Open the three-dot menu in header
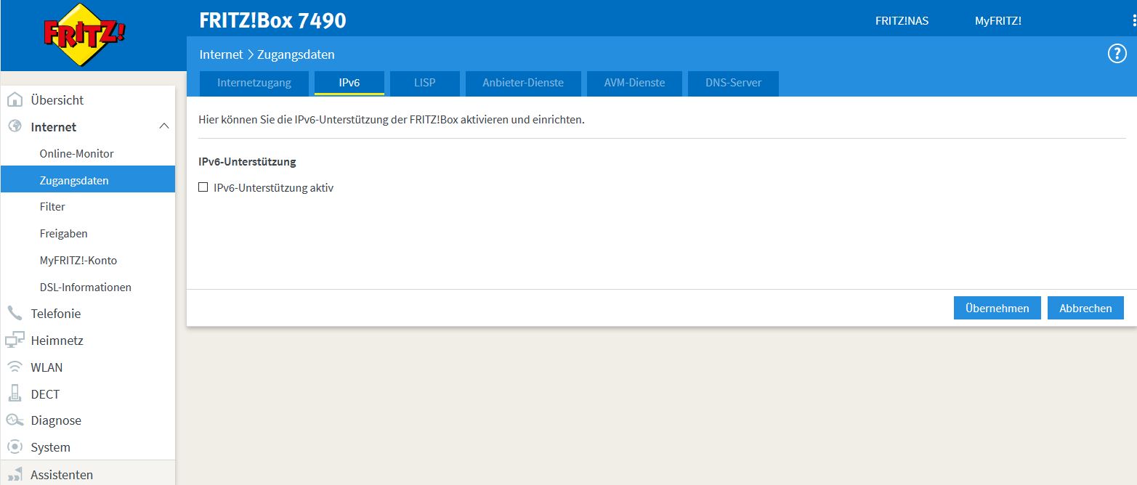Viewport: 1137px width, 485px height. click(1133, 20)
